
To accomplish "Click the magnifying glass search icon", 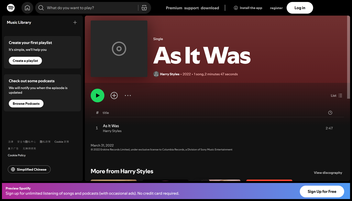I will pos(41,8).
